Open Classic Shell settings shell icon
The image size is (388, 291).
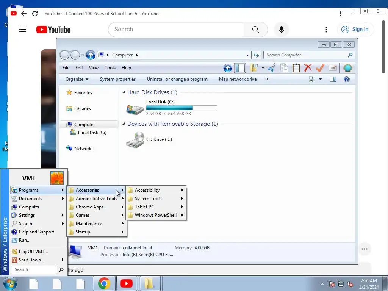point(347,68)
